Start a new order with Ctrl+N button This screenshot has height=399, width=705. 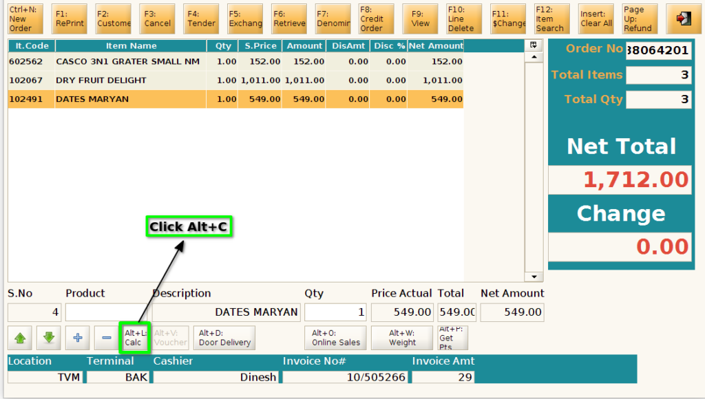tap(25, 19)
